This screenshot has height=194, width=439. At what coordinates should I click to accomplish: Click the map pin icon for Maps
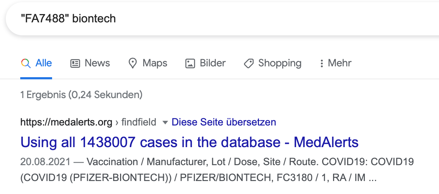(133, 63)
